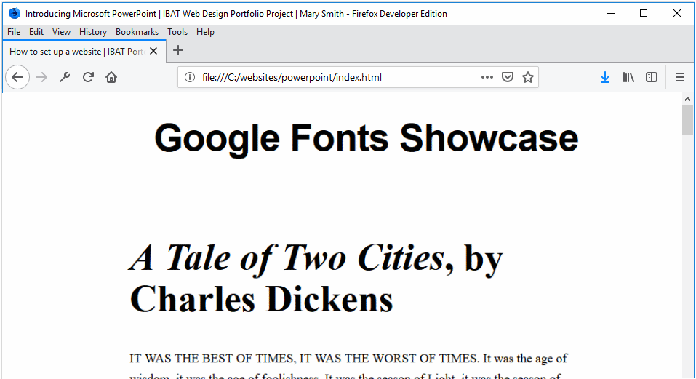Bookmark this page with star icon
This screenshot has height=379, width=696.
528,77
